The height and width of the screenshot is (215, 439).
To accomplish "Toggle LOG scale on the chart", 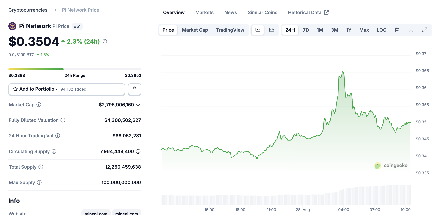I will [x=381, y=30].
